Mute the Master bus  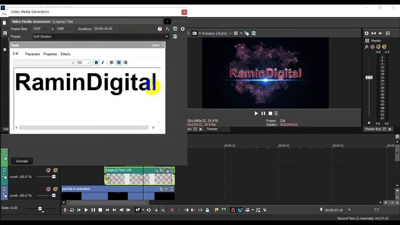(379, 47)
